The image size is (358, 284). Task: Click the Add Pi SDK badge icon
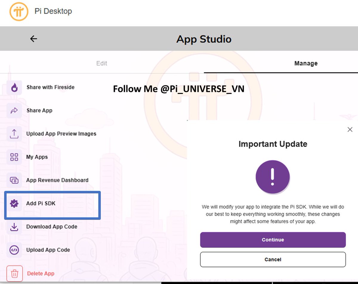pyautogui.click(x=14, y=203)
